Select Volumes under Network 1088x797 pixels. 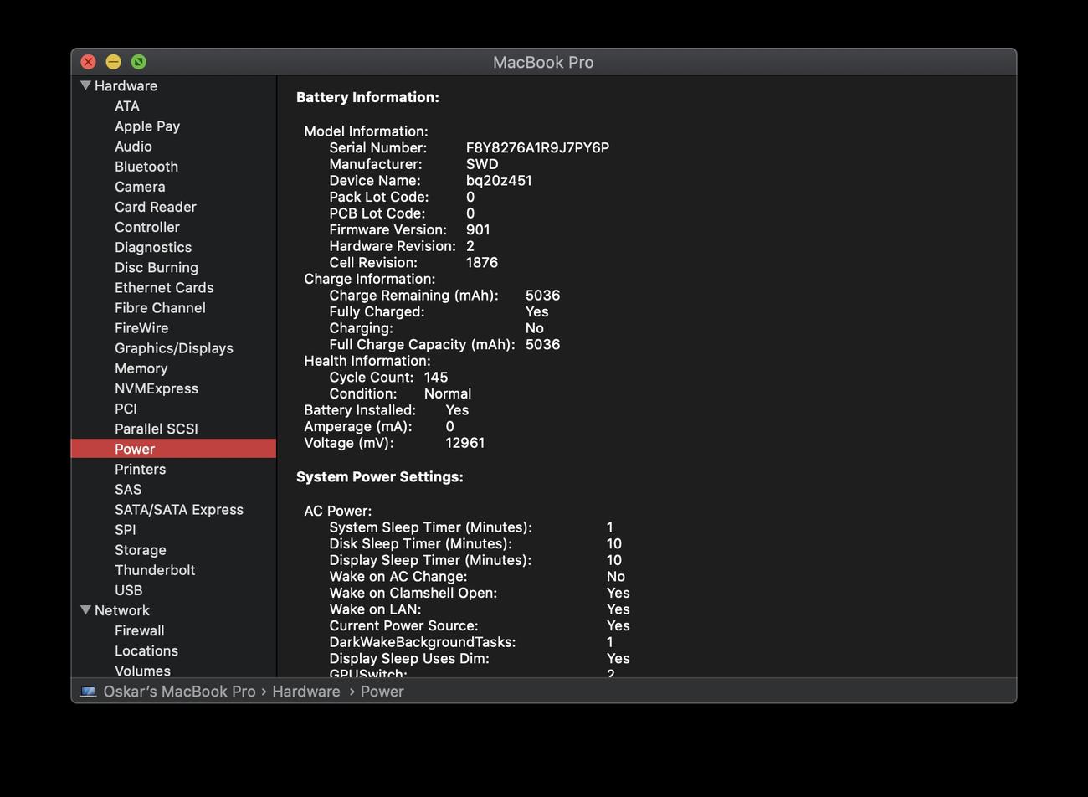(143, 671)
